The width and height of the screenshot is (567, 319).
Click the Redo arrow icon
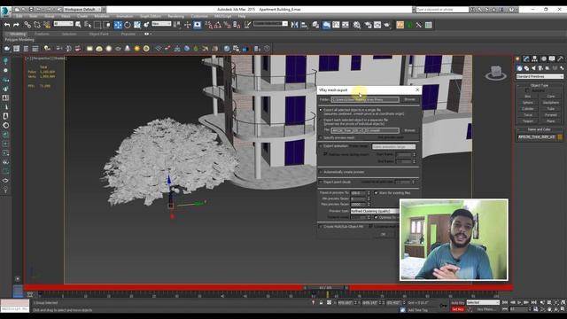[16, 25]
